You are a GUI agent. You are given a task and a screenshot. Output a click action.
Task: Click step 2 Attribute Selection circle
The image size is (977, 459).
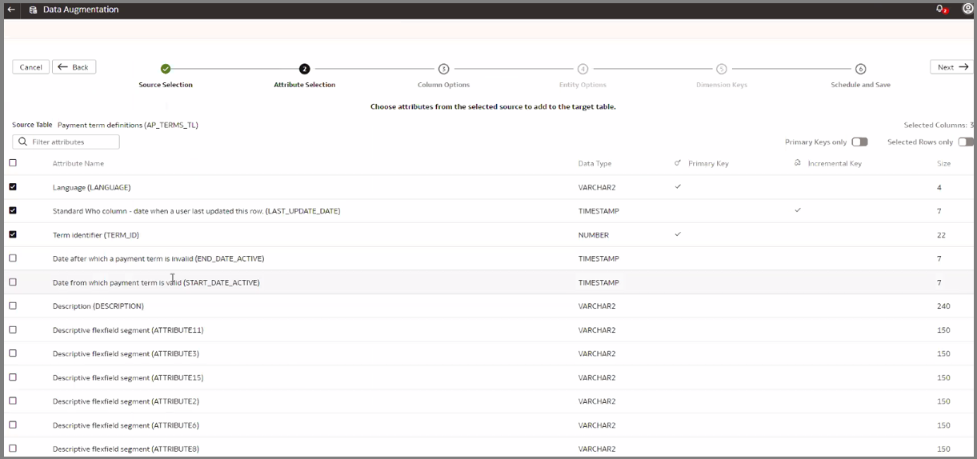point(305,69)
